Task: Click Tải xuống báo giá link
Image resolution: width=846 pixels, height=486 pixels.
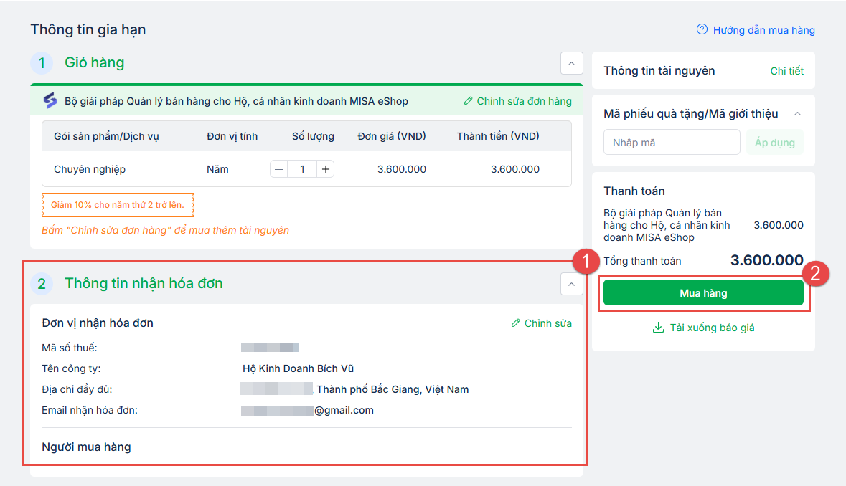Action: (712, 328)
